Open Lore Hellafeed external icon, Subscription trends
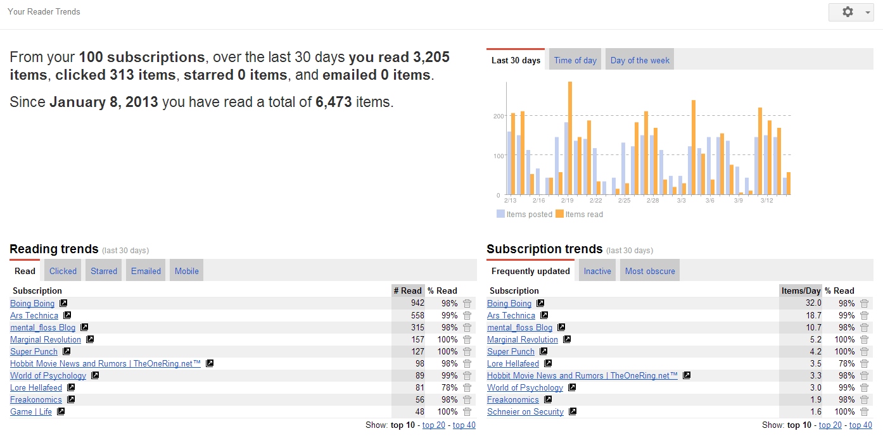Screen dimensions: 883x438 click(x=548, y=363)
